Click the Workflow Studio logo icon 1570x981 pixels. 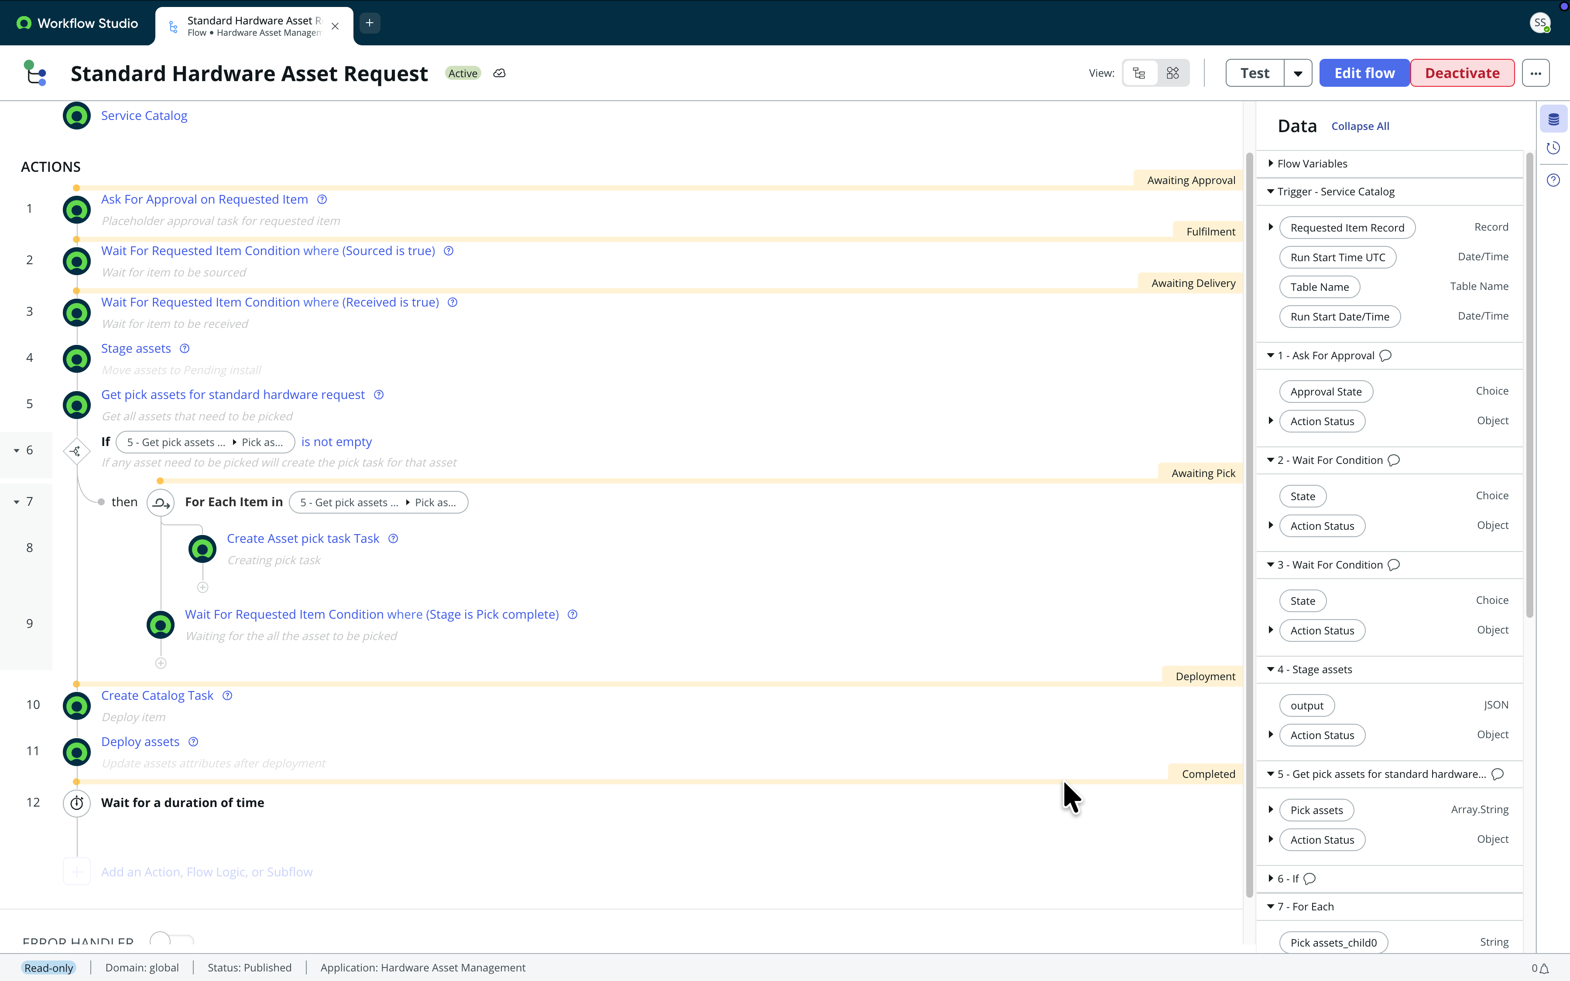pyautogui.click(x=24, y=24)
